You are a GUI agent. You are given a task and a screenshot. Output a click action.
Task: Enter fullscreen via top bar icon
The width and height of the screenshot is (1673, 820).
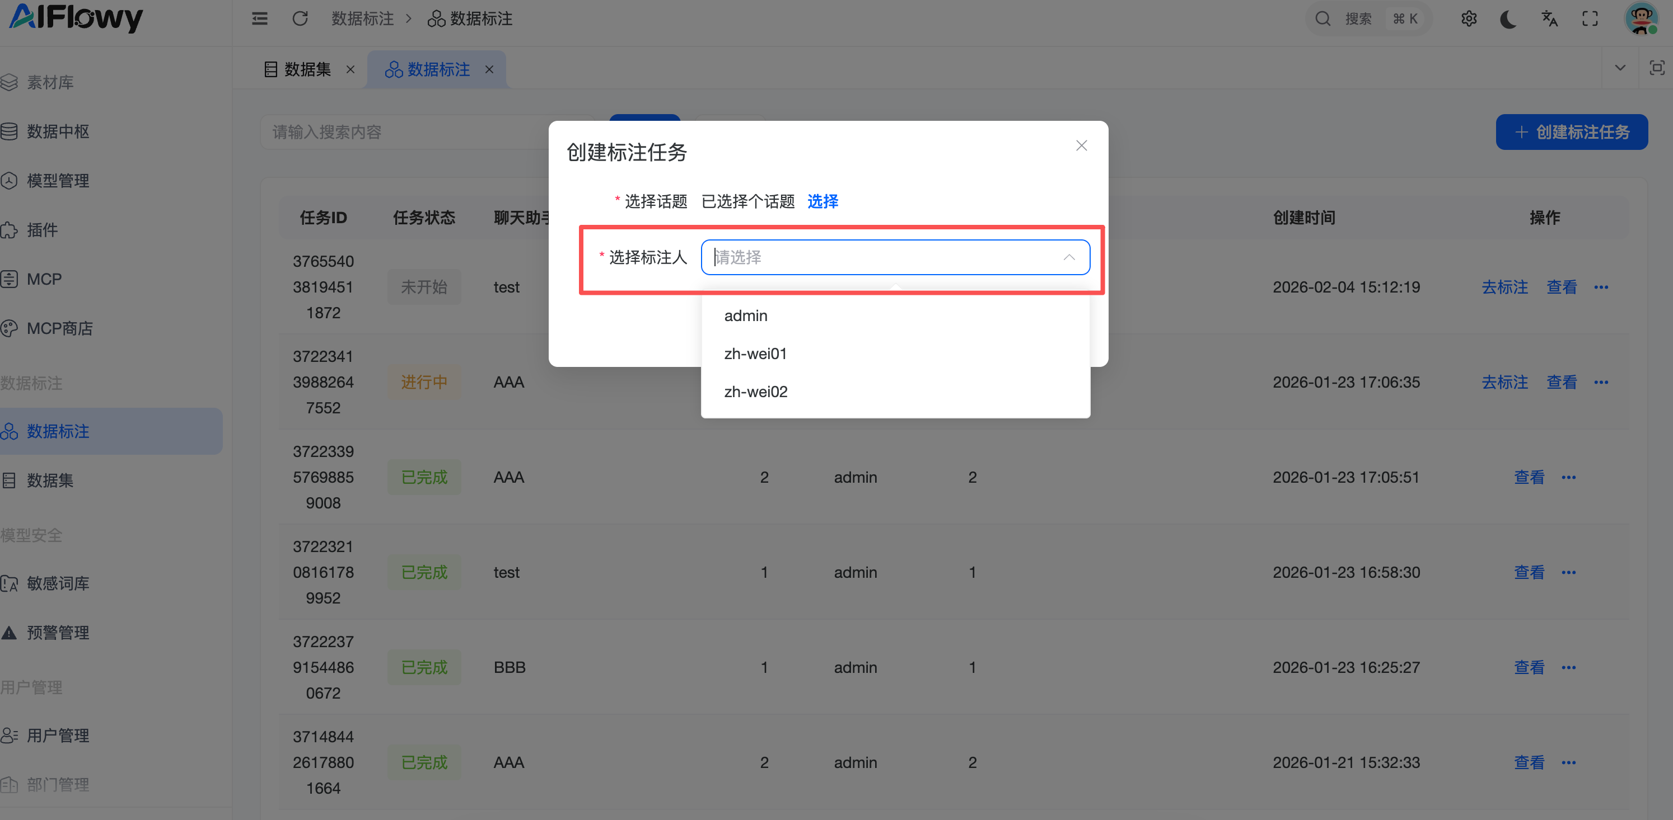click(1589, 19)
